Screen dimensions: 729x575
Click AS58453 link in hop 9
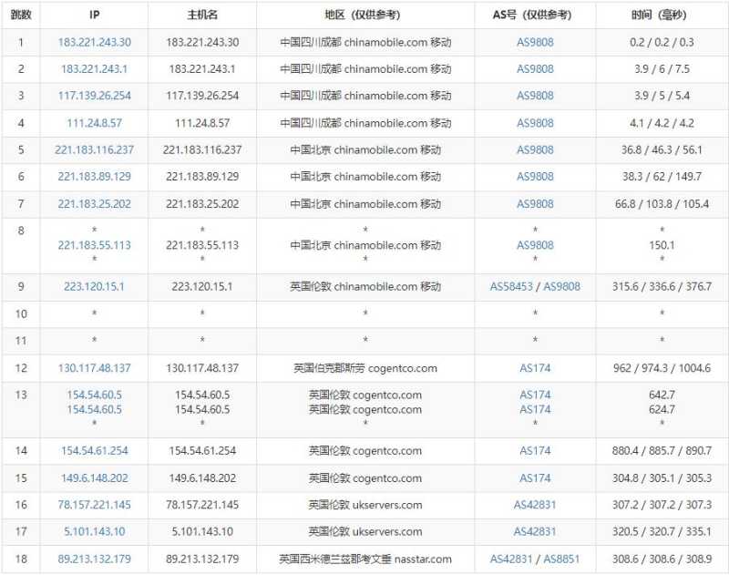tap(511, 286)
